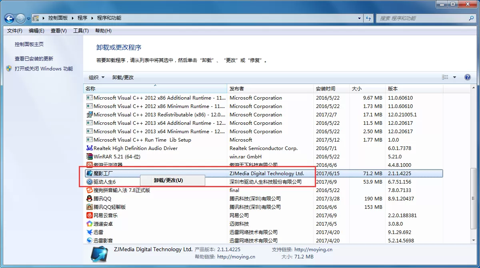Screen dimensions: 480x268
Task: Open the 工具(T) menu
Action: pos(81,31)
